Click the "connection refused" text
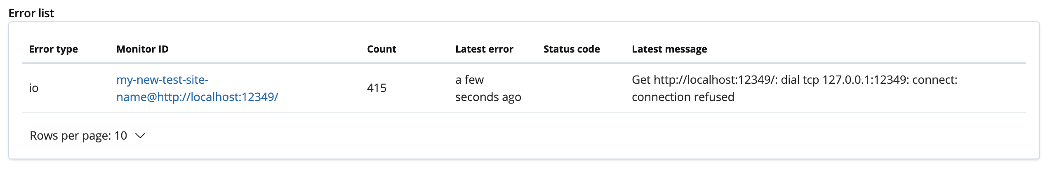The height and width of the screenshot is (170, 1050). [683, 97]
